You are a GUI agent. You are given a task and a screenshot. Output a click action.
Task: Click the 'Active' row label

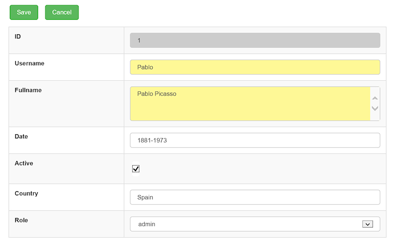[24, 163]
